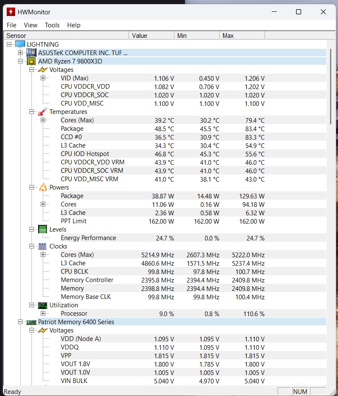Click the Patriot Memory RAM stick icon
The height and width of the screenshot is (396, 338).
(x=31, y=322)
